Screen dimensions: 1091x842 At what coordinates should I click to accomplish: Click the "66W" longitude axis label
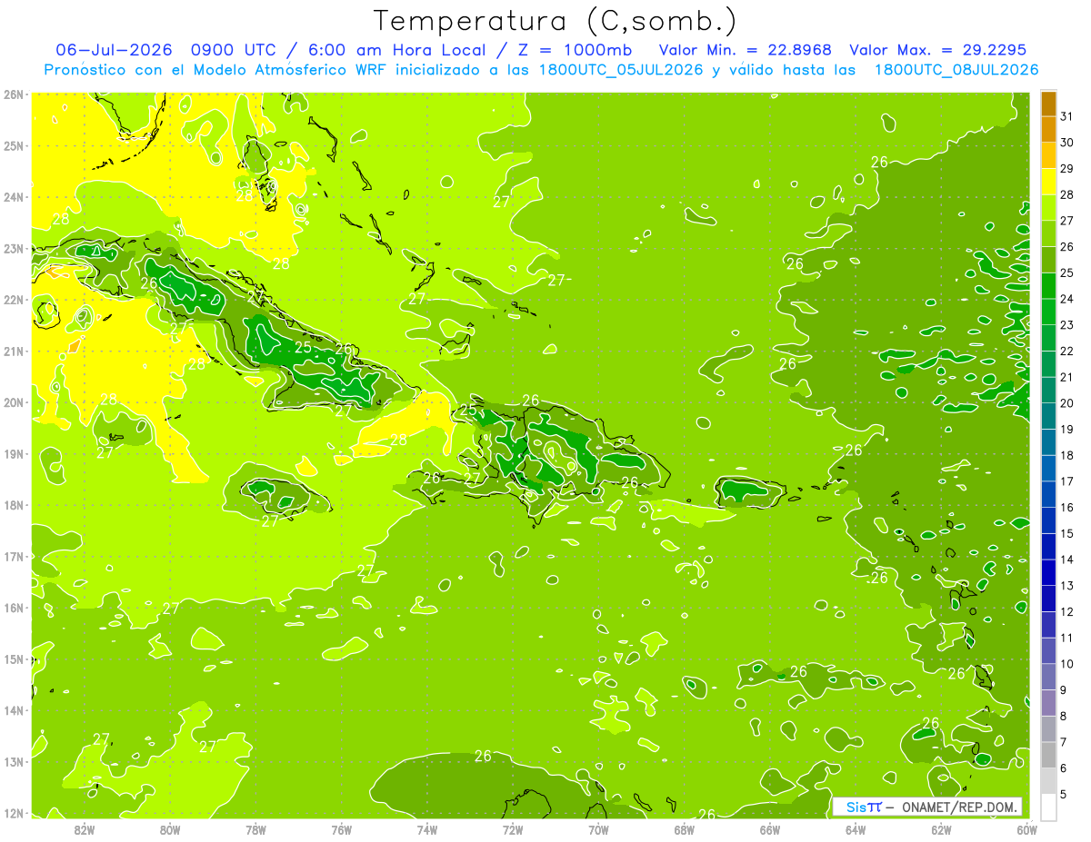pos(770,829)
